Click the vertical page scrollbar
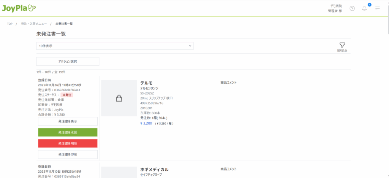Image resolution: width=389 pixels, height=178 pixels. [x=387, y=95]
